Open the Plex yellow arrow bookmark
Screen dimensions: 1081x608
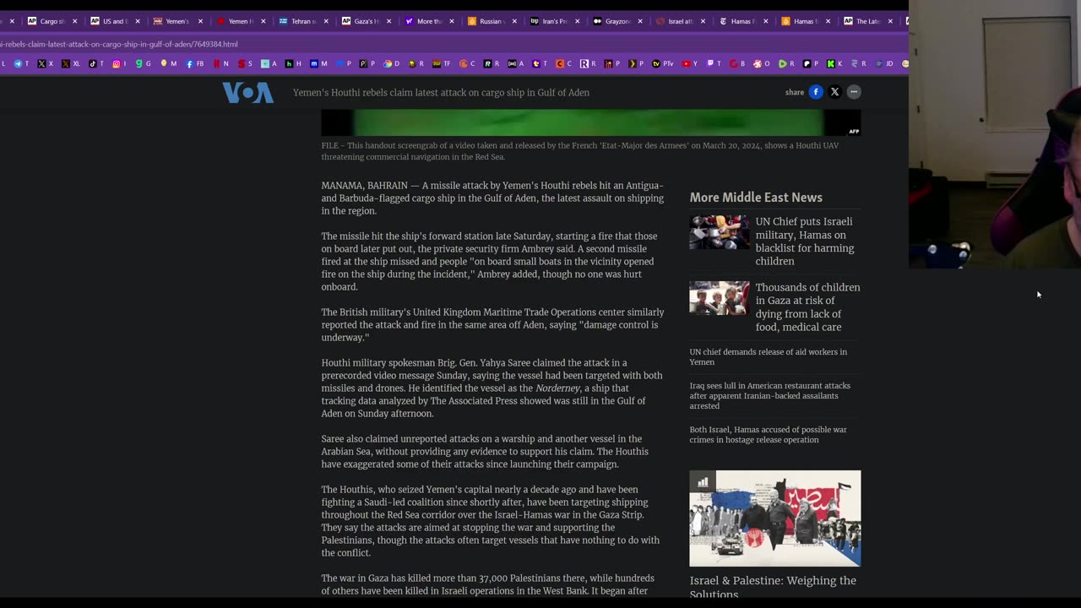[x=636, y=63]
